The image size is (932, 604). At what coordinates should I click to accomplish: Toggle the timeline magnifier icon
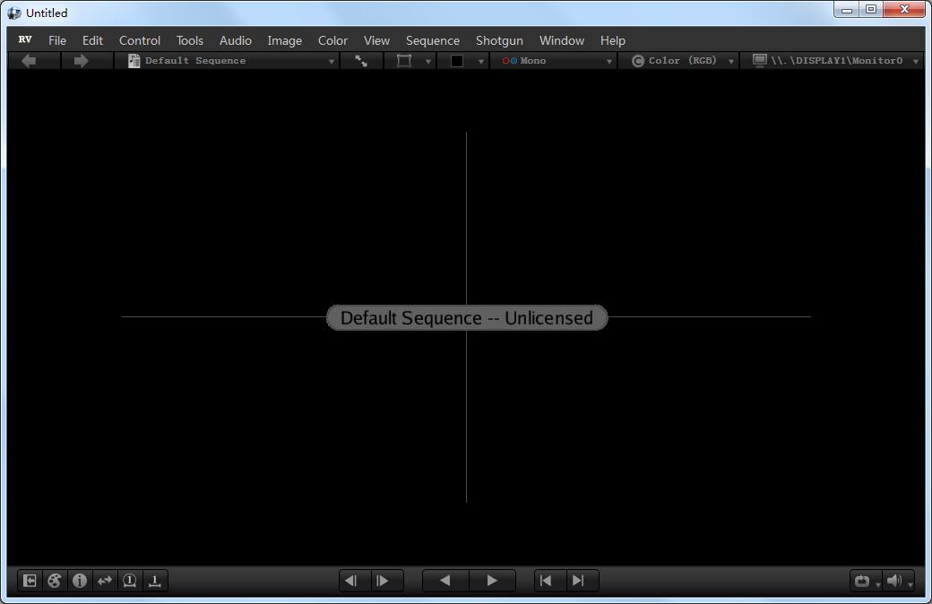click(x=130, y=580)
